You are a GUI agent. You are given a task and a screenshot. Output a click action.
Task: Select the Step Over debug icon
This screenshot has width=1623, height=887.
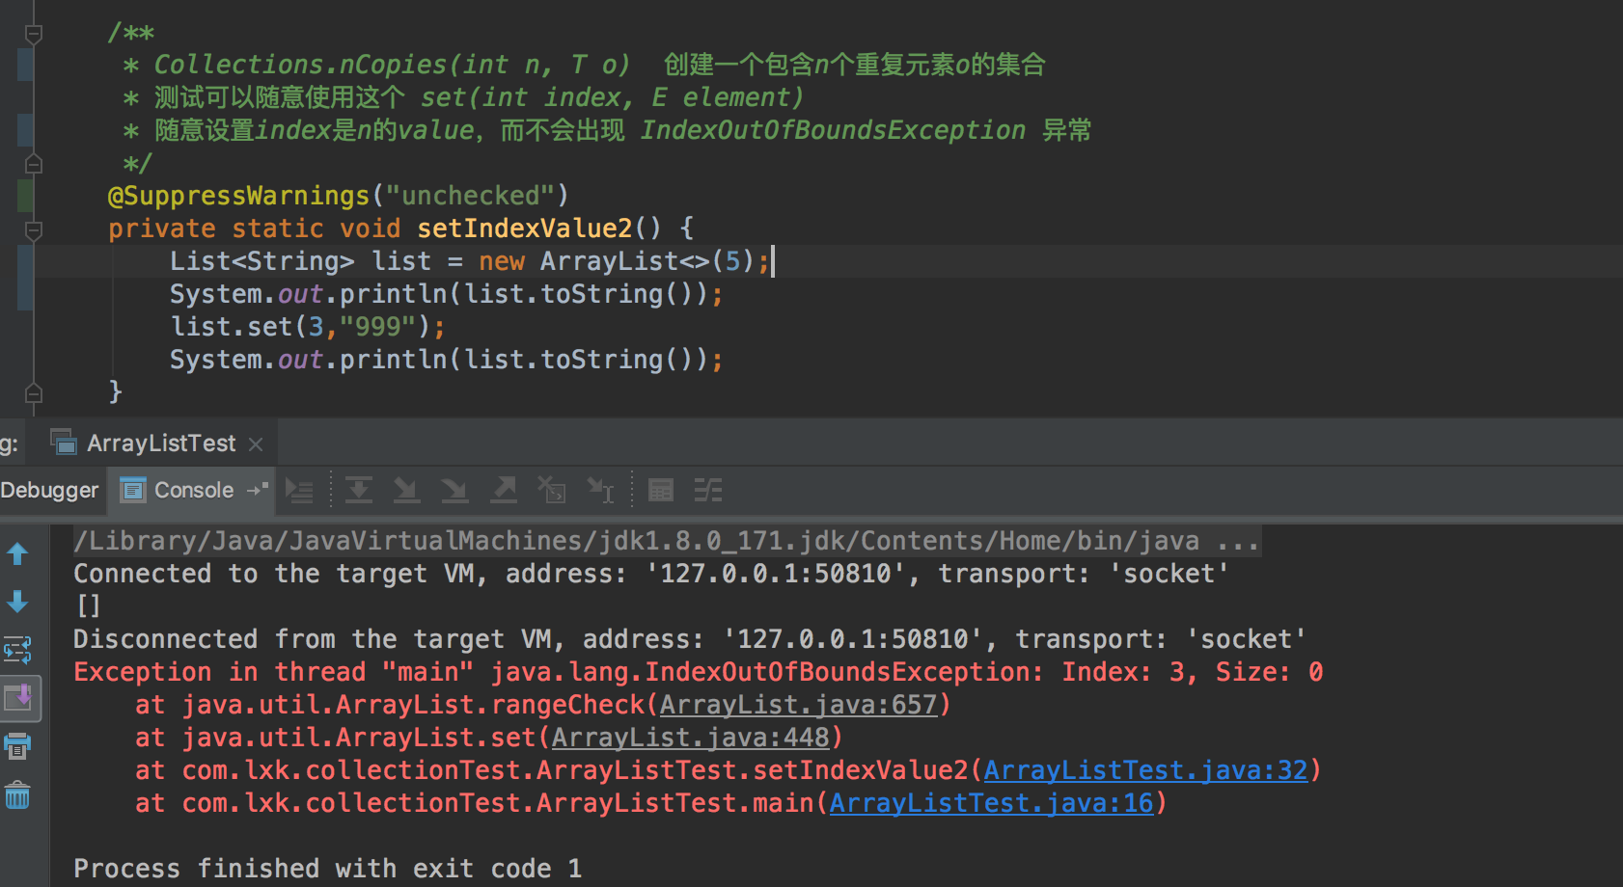358,490
